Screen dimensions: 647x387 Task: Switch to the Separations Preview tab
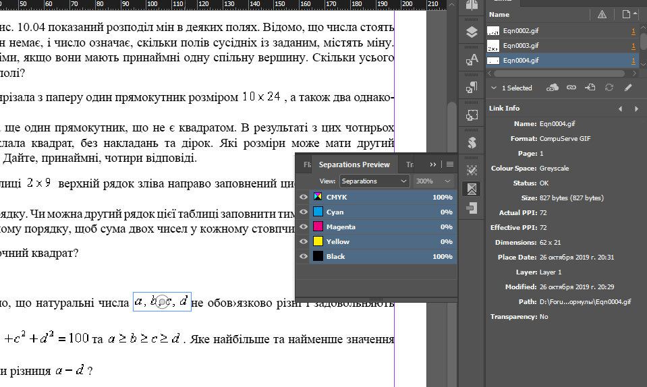click(354, 165)
